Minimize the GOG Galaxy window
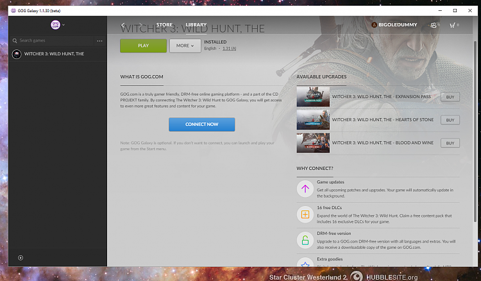Screen dimensions: 481x281 click(x=440, y=10)
